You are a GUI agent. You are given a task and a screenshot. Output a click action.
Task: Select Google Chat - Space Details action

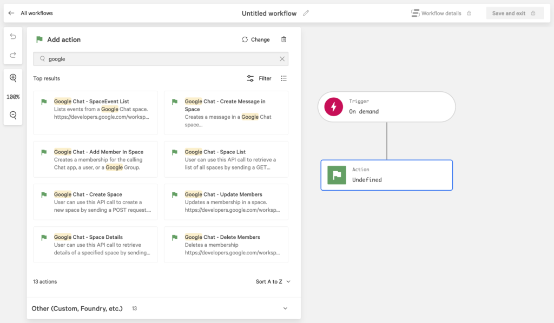point(95,245)
